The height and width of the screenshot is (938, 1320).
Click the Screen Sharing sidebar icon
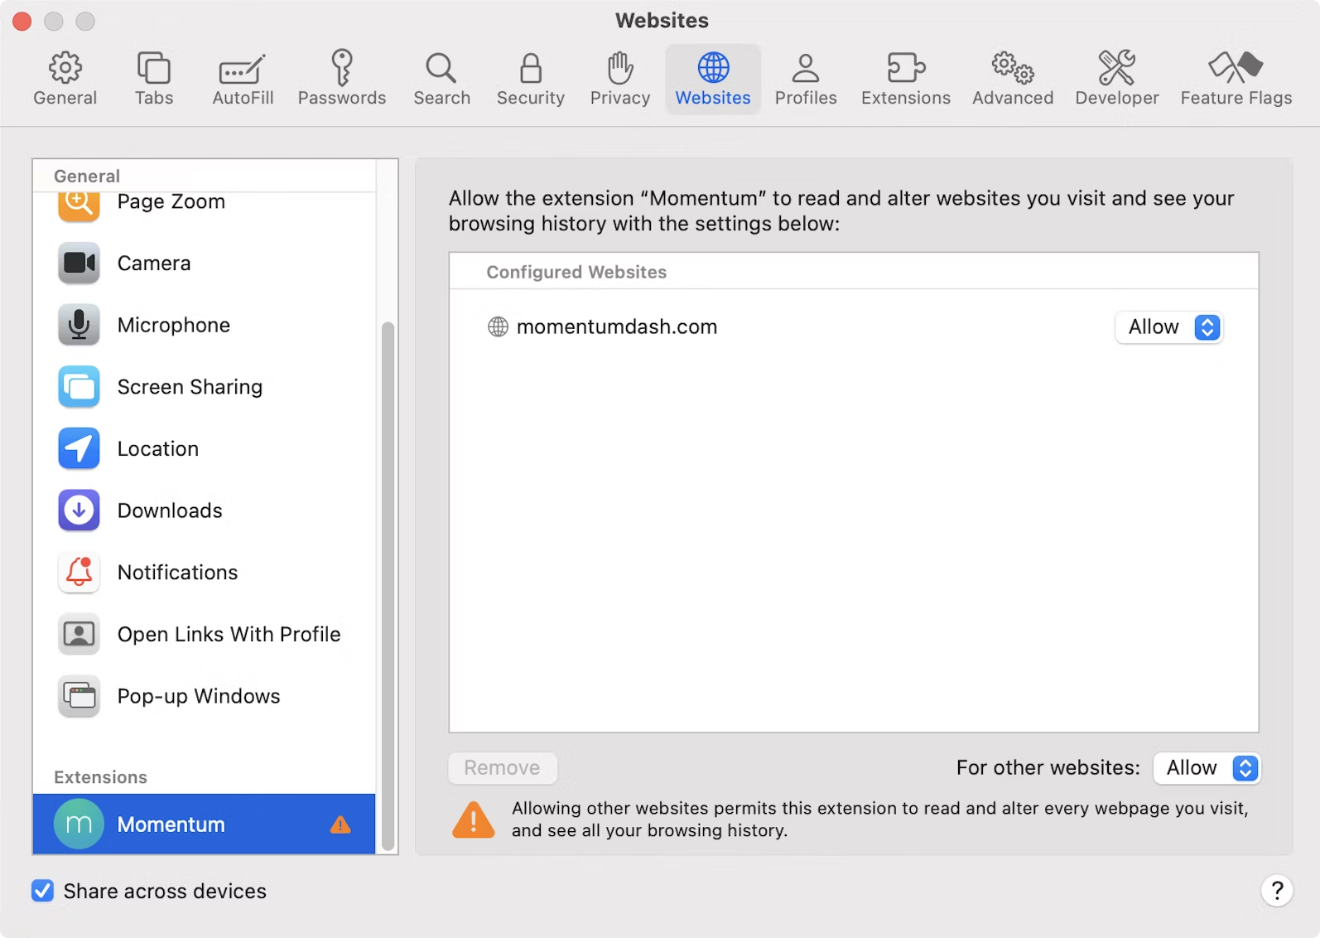click(79, 387)
